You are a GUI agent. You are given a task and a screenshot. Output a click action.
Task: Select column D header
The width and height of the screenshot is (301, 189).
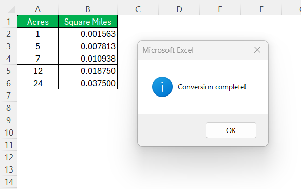click(179, 9)
